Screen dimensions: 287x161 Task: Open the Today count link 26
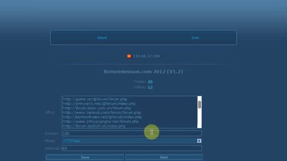pyautogui.click(x=150, y=81)
